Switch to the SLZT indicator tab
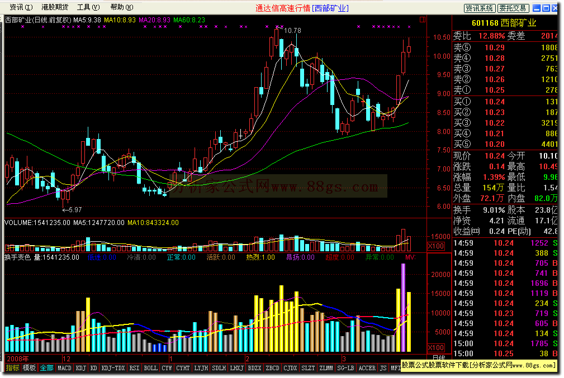Viewport: 564px width, 378px height. pos(308,368)
